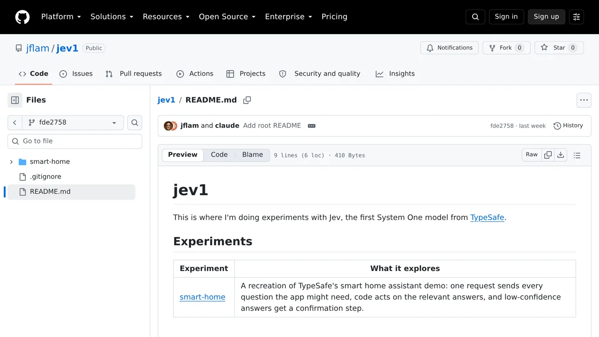599x337 pixels.
Task: Open appearance settings icon beside Sign up
Action: (577, 17)
